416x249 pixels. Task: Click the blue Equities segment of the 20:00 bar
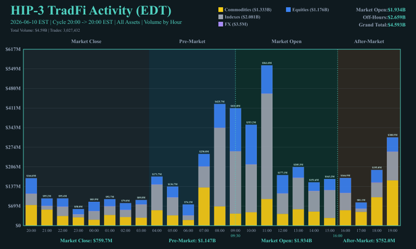31,186
